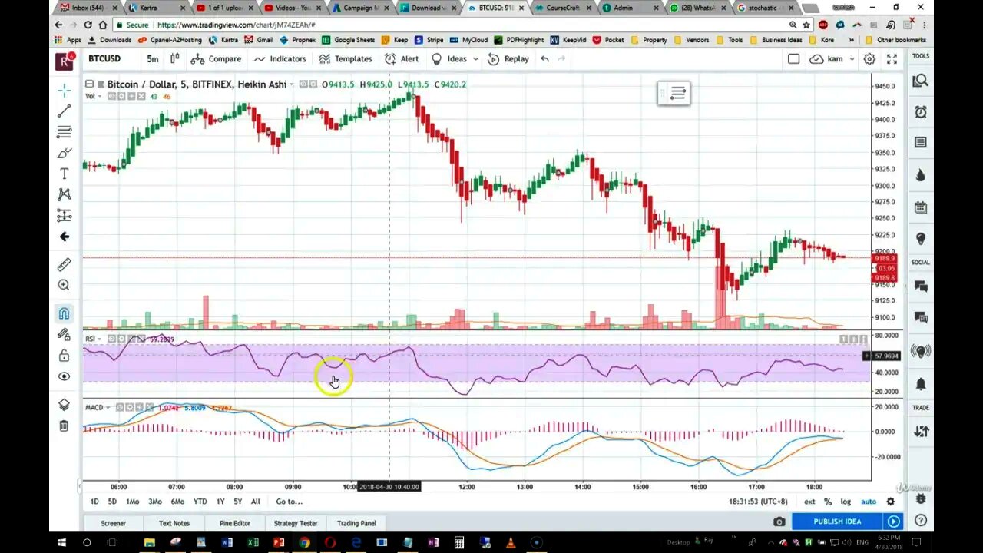This screenshot has width=983, height=553.
Task: Open the RSI indicator dropdown
Action: coord(100,339)
